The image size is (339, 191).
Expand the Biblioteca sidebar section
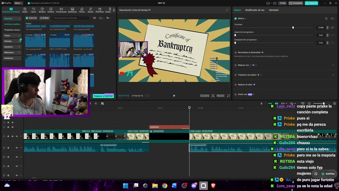[x=19, y=53]
